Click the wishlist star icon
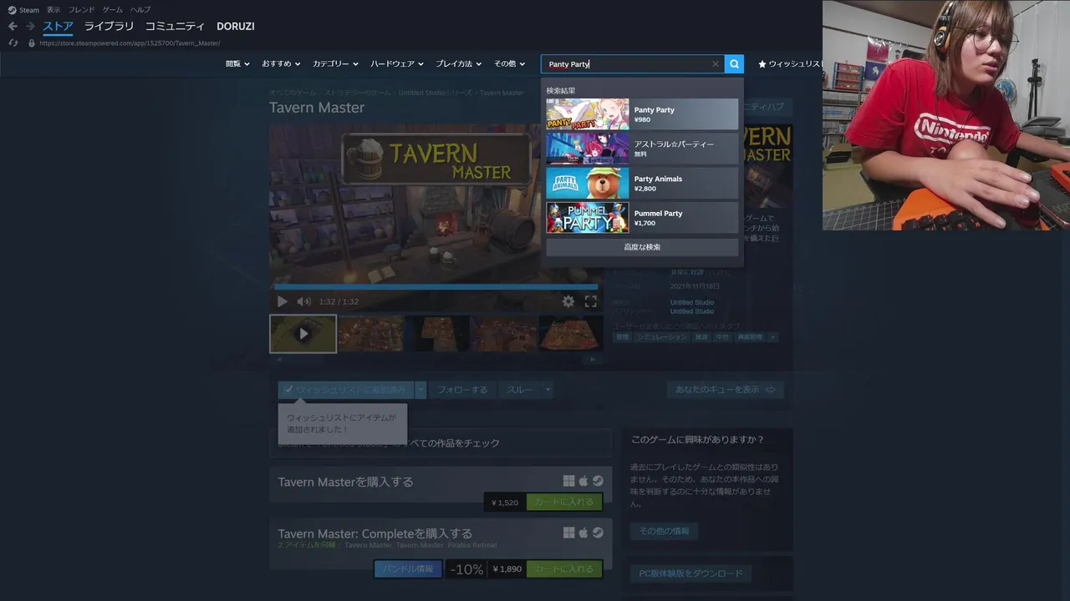This screenshot has height=601, width=1070. point(762,64)
